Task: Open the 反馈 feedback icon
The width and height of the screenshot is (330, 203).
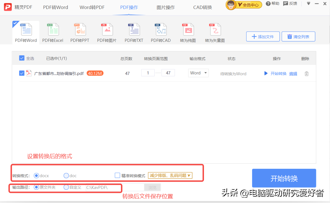Action: click(x=285, y=4)
